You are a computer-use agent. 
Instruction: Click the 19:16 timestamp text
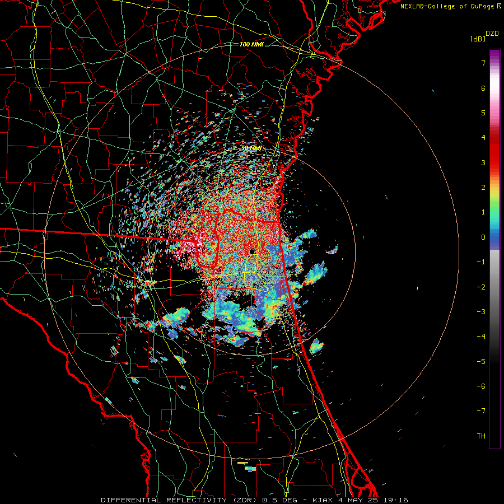click(x=396, y=500)
